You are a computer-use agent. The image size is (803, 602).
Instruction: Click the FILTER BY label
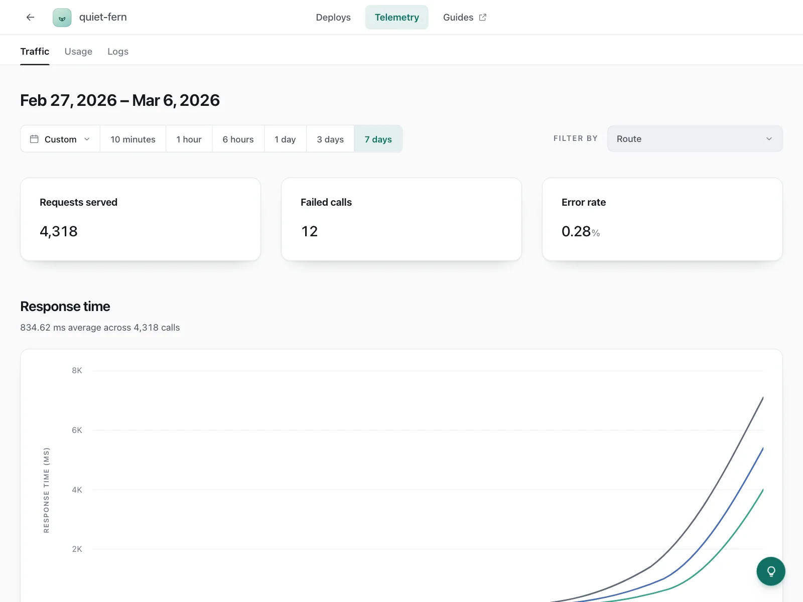(576, 138)
